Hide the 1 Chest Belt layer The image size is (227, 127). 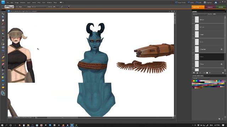(x=193, y=49)
